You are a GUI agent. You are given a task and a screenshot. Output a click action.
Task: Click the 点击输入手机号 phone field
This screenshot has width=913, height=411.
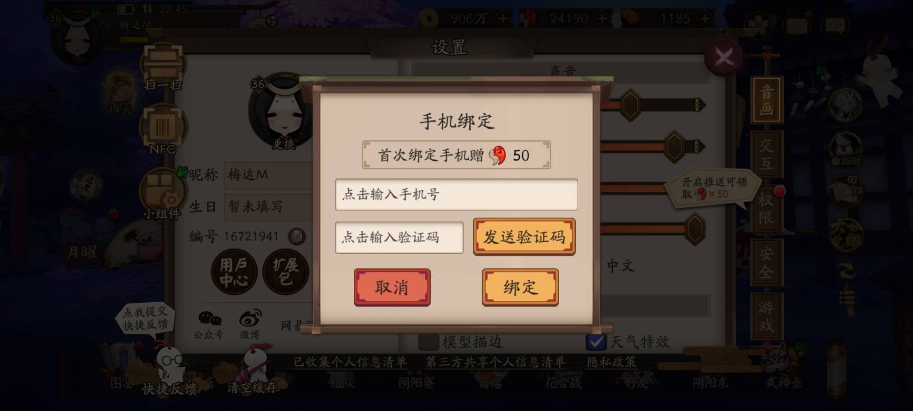456,194
